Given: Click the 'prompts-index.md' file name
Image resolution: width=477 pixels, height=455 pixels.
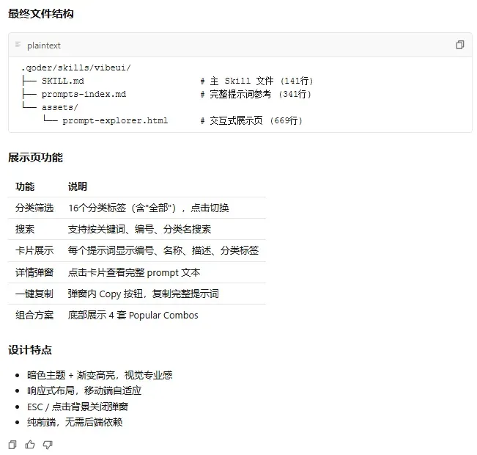Looking at the screenshot, I should tap(84, 94).
